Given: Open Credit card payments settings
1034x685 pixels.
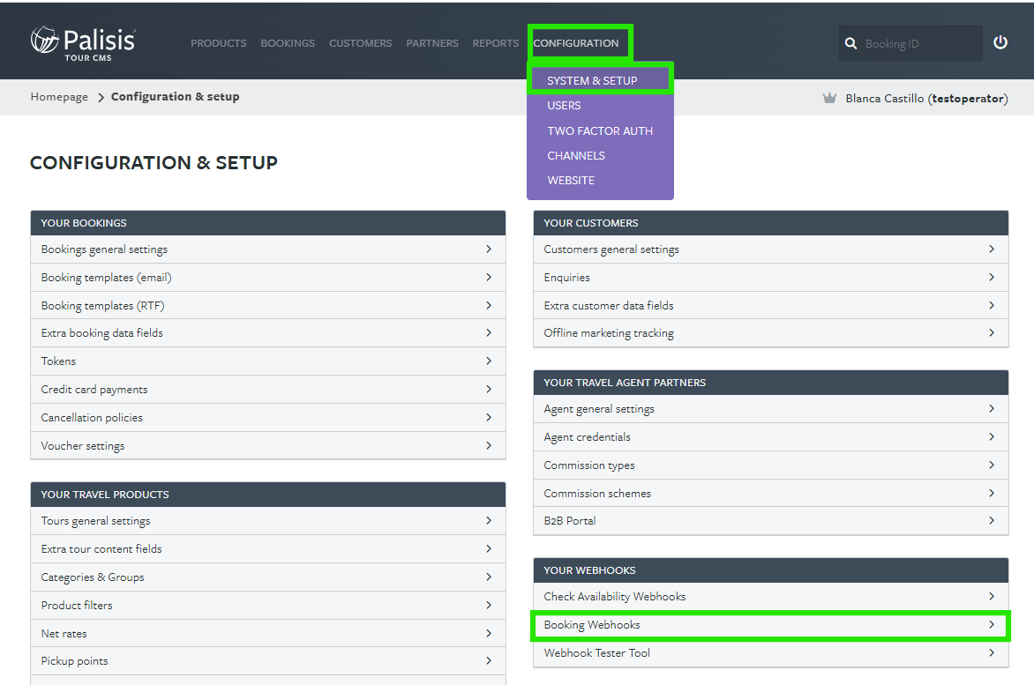Looking at the screenshot, I should click(x=267, y=390).
